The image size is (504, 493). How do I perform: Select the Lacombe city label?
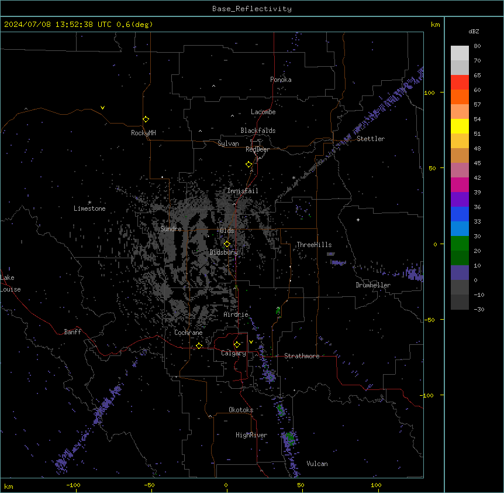(263, 112)
